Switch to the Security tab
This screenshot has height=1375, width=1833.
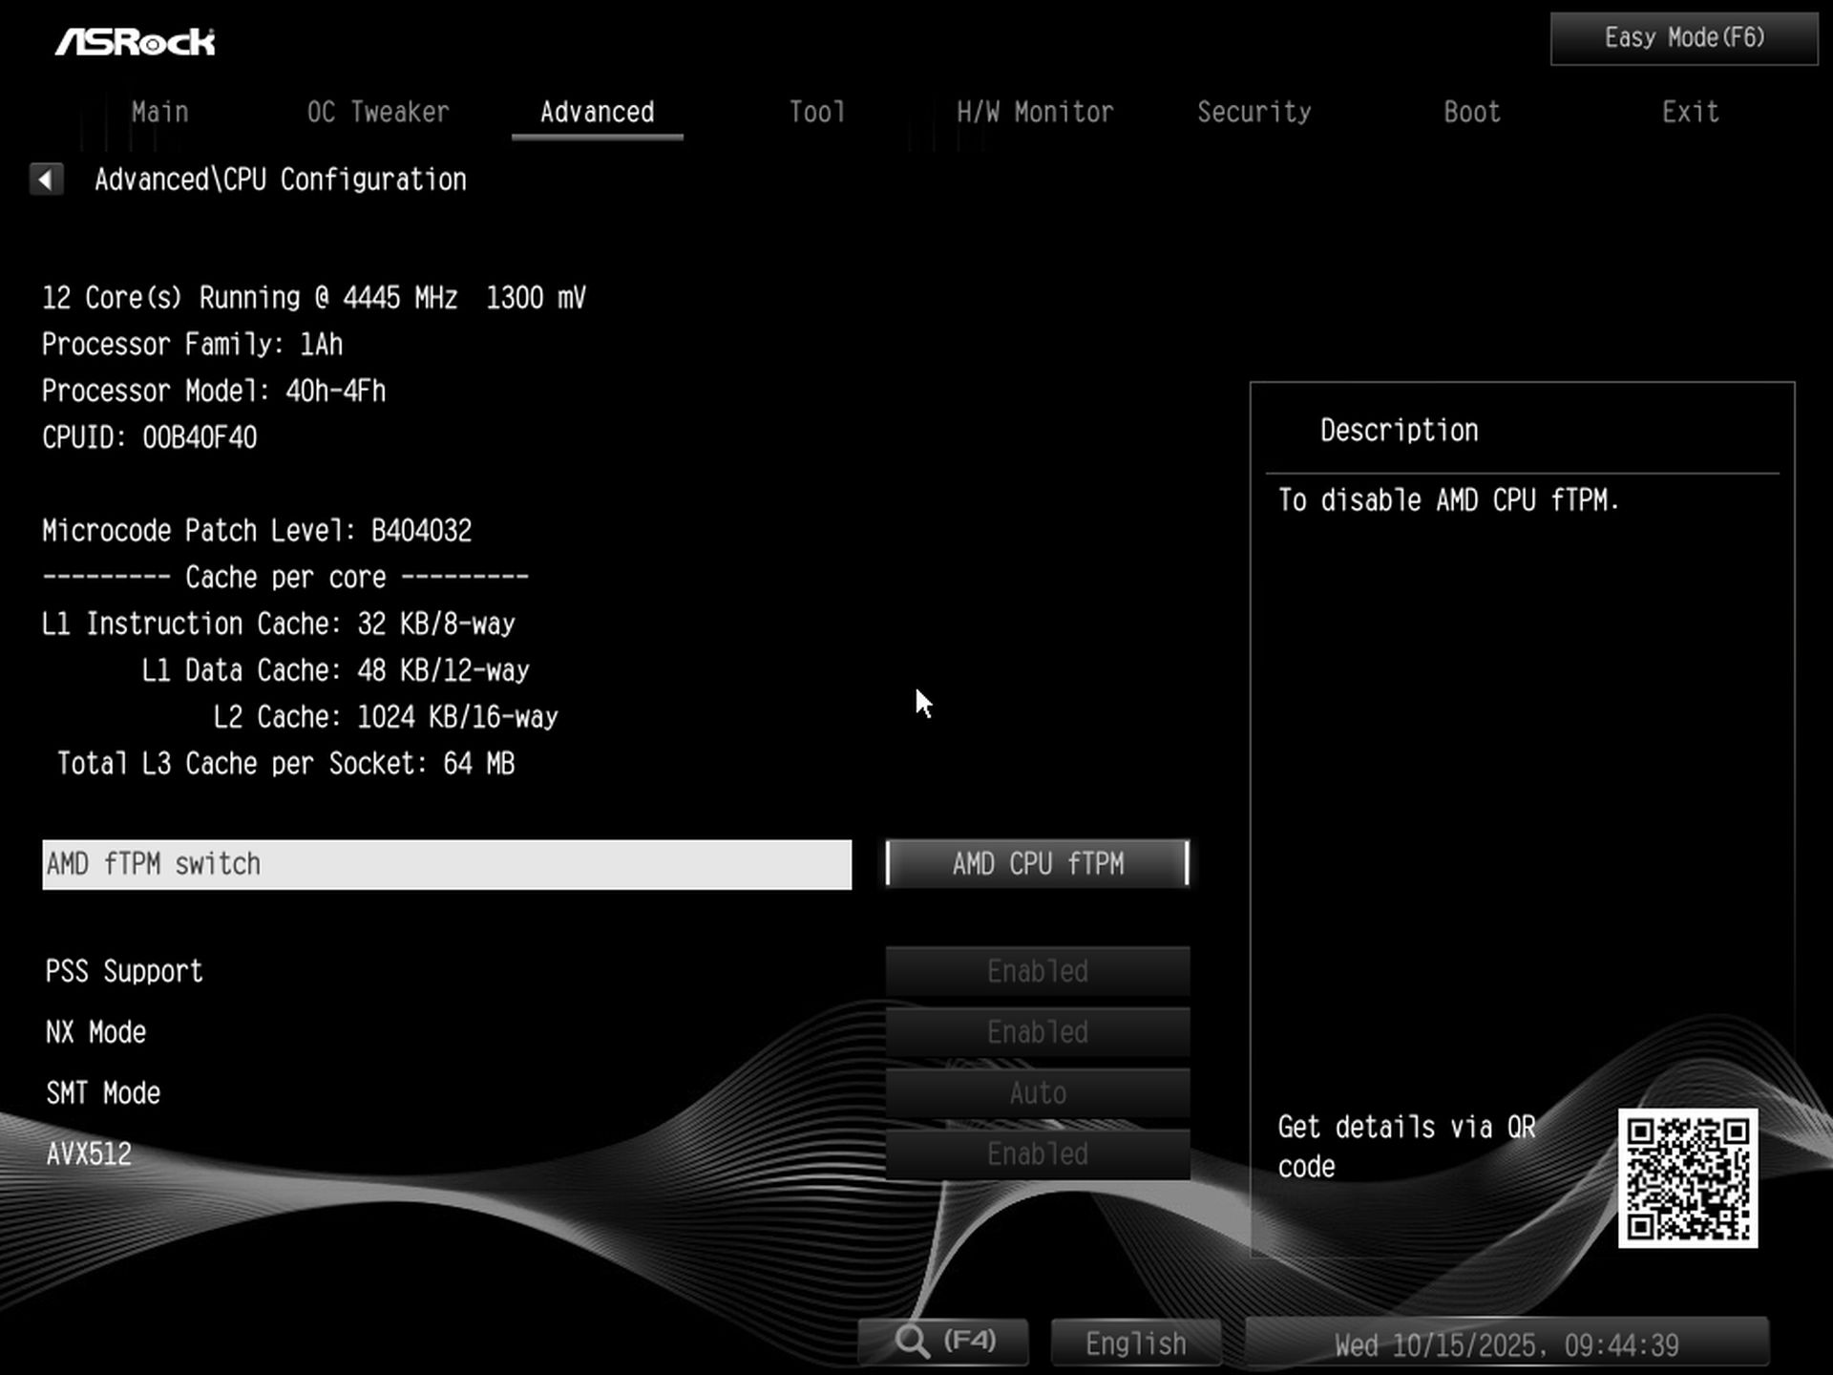1254,112
